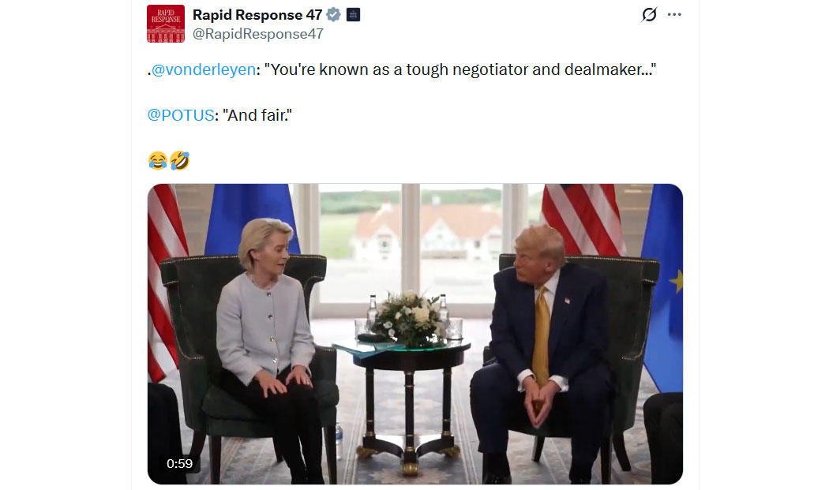Open the @POTUS mention link

point(181,115)
